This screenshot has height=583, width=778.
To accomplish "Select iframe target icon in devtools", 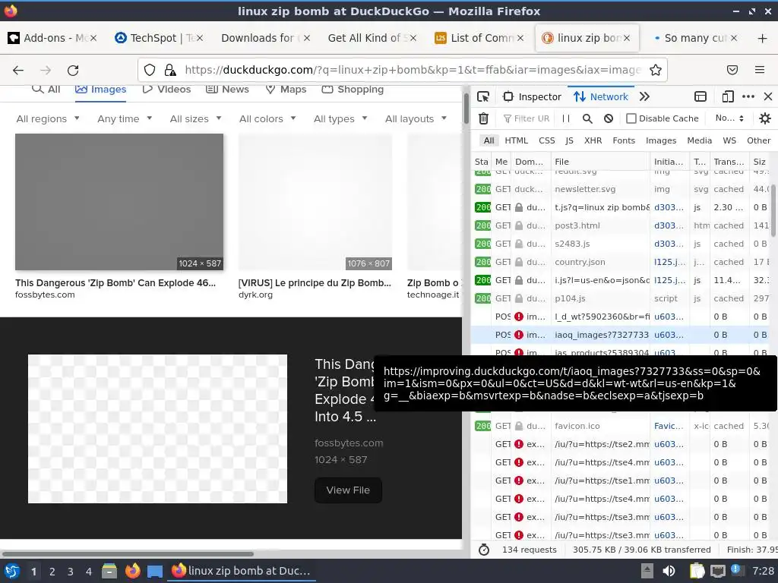I will point(700,96).
